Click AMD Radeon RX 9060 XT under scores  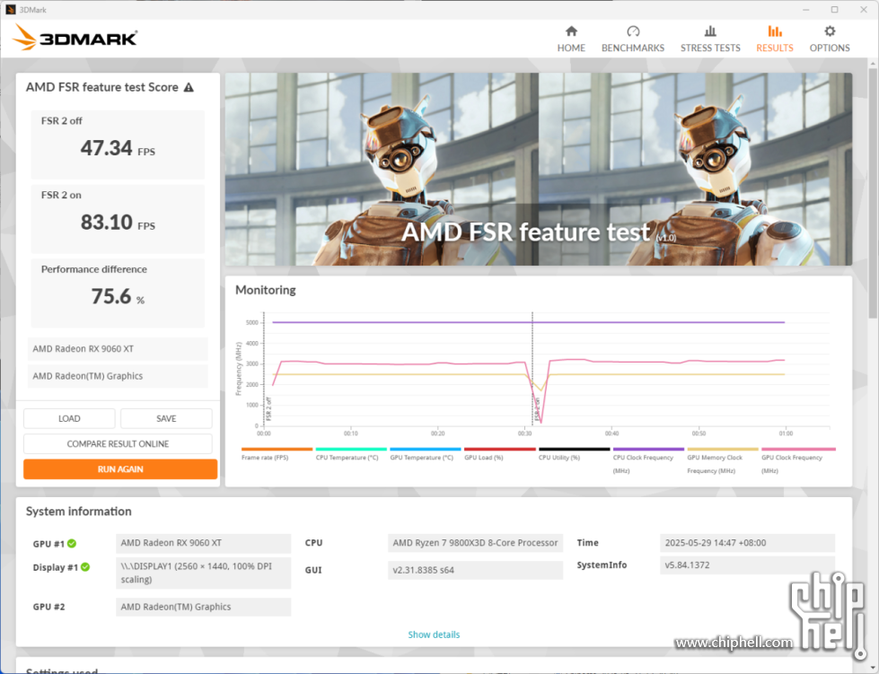tap(118, 348)
